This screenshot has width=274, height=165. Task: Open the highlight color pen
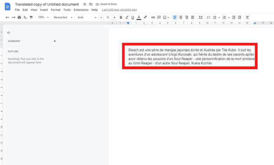click(145, 17)
